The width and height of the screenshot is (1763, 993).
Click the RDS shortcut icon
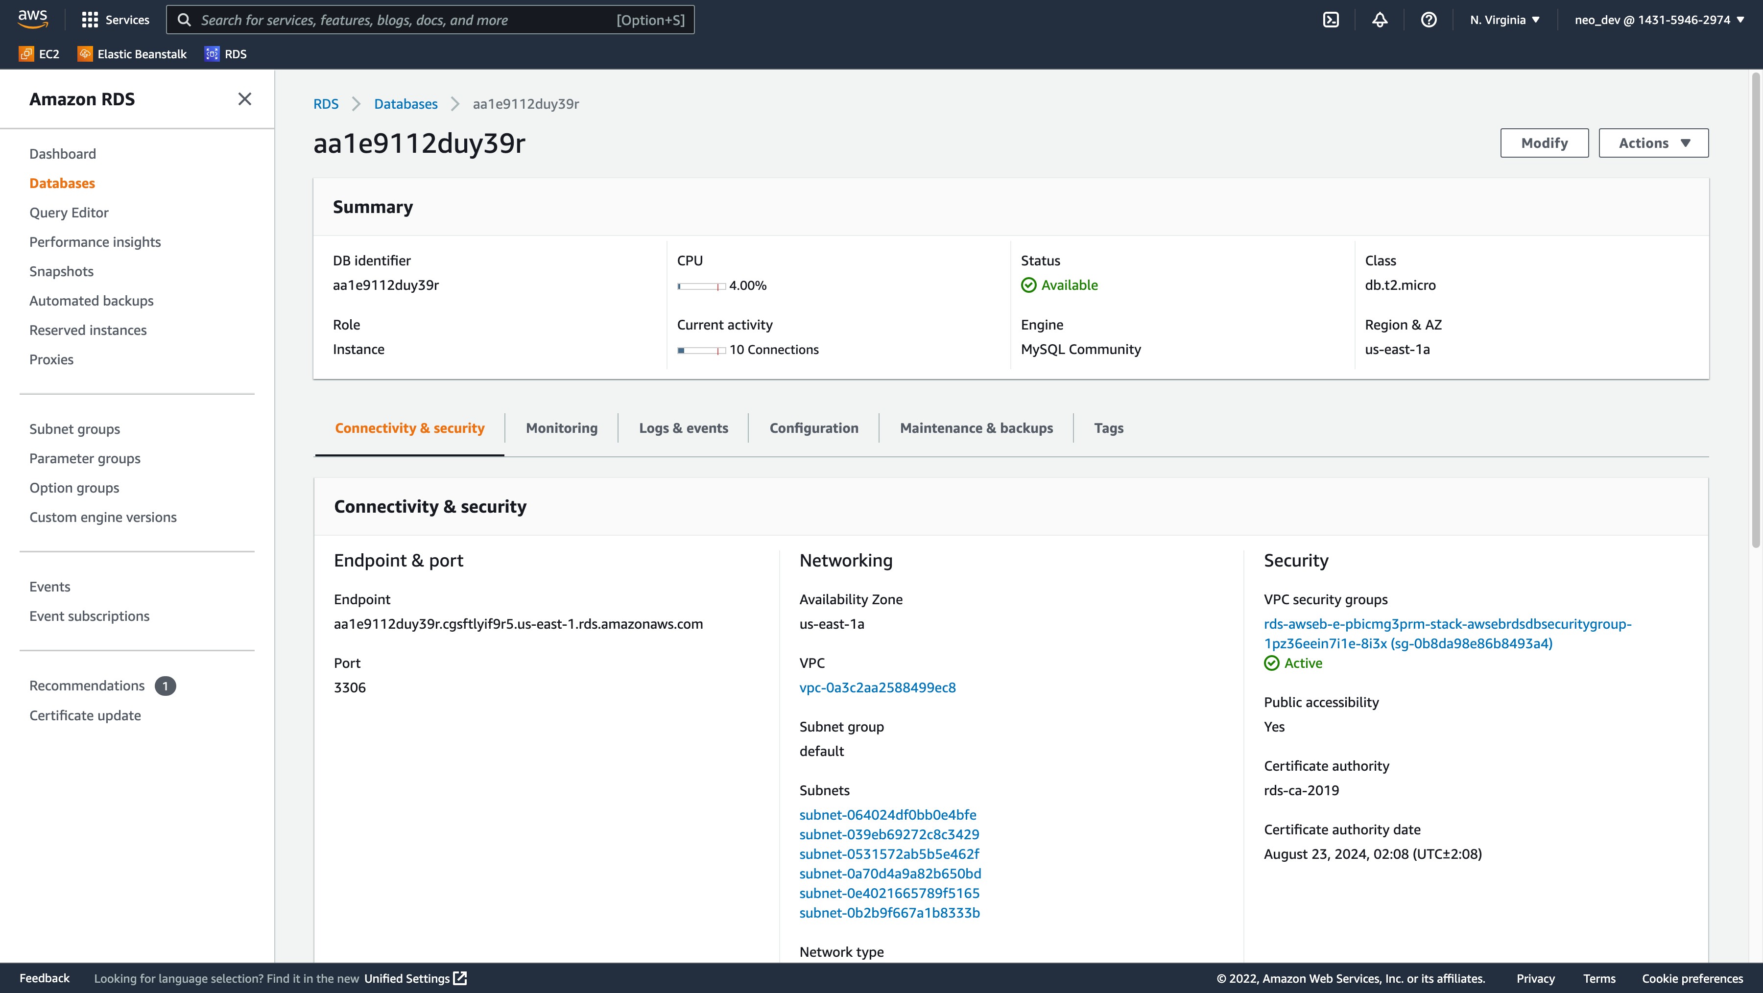[x=212, y=54]
